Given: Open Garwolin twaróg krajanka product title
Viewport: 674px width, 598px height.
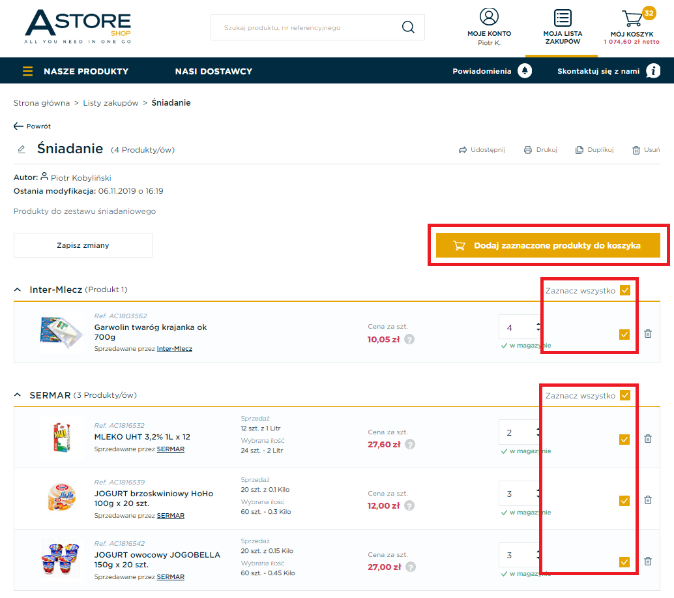Looking at the screenshot, I should (x=151, y=332).
